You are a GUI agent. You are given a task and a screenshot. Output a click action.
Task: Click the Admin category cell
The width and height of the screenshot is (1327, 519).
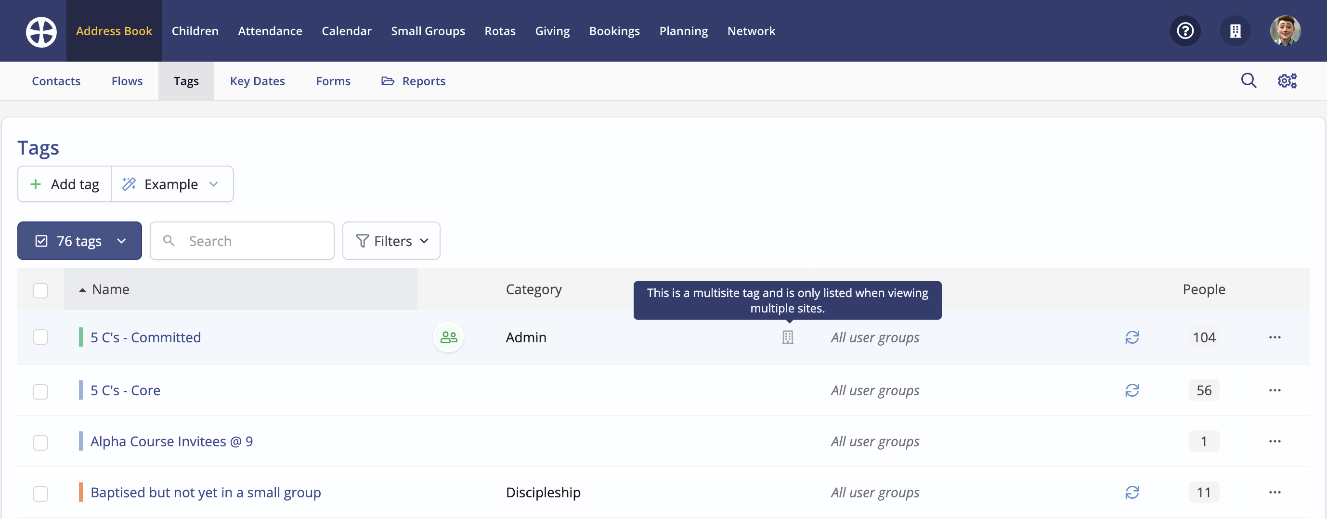tap(525, 337)
